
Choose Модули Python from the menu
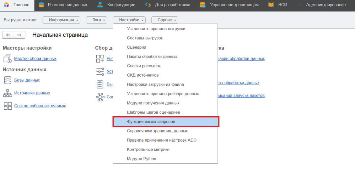141,159
